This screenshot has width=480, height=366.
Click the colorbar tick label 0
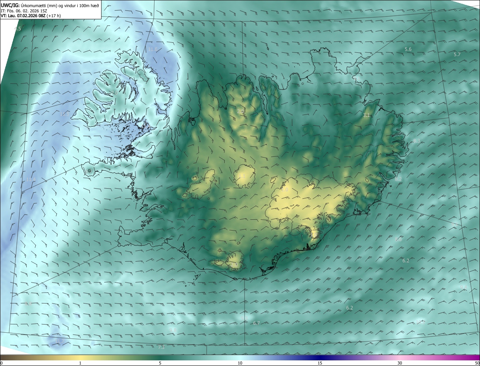[1, 363]
